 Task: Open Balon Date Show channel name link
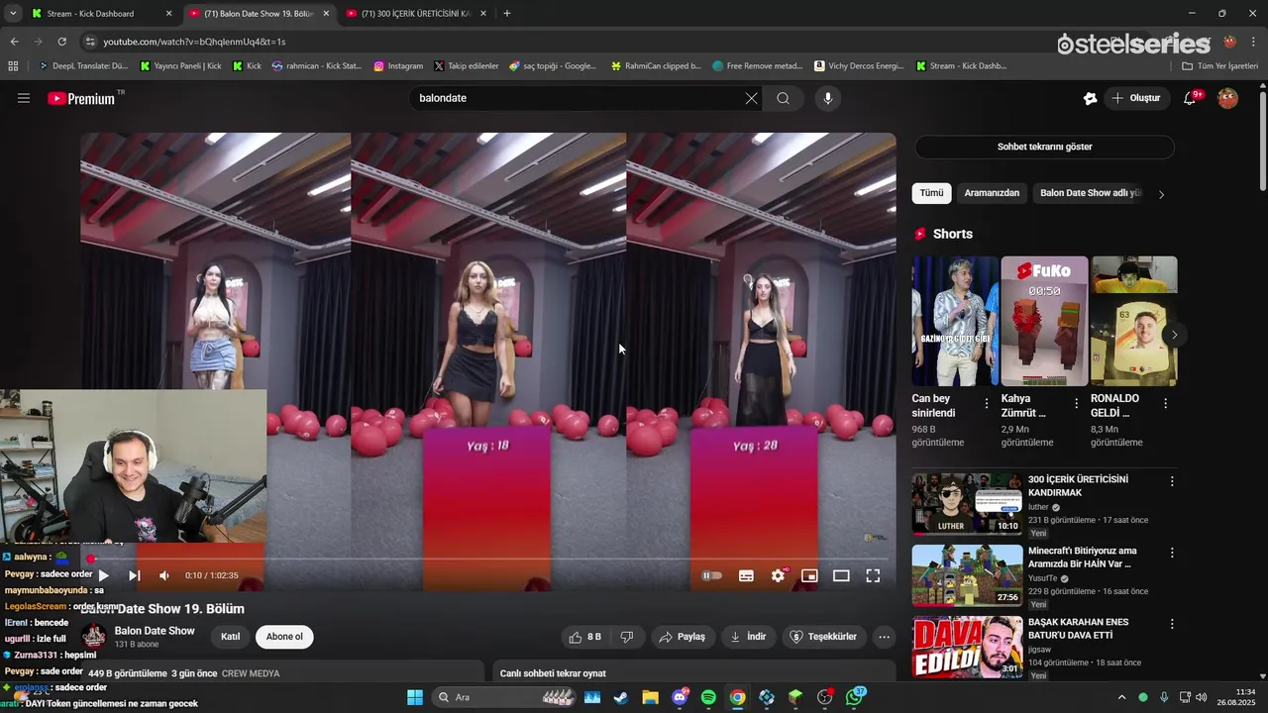coord(155,631)
